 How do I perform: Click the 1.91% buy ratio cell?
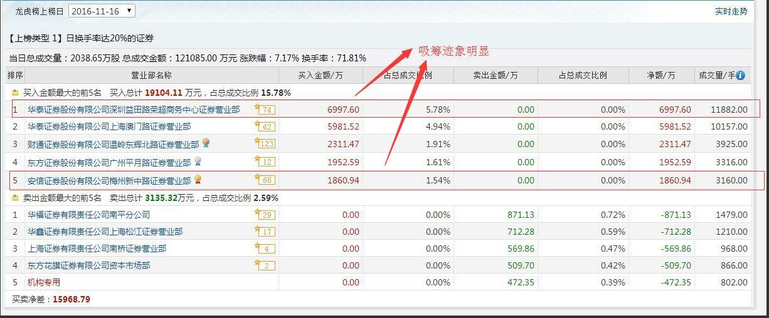coord(438,144)
